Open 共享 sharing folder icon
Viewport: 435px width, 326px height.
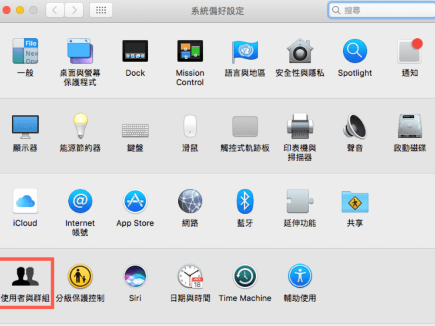pos(355,202)
